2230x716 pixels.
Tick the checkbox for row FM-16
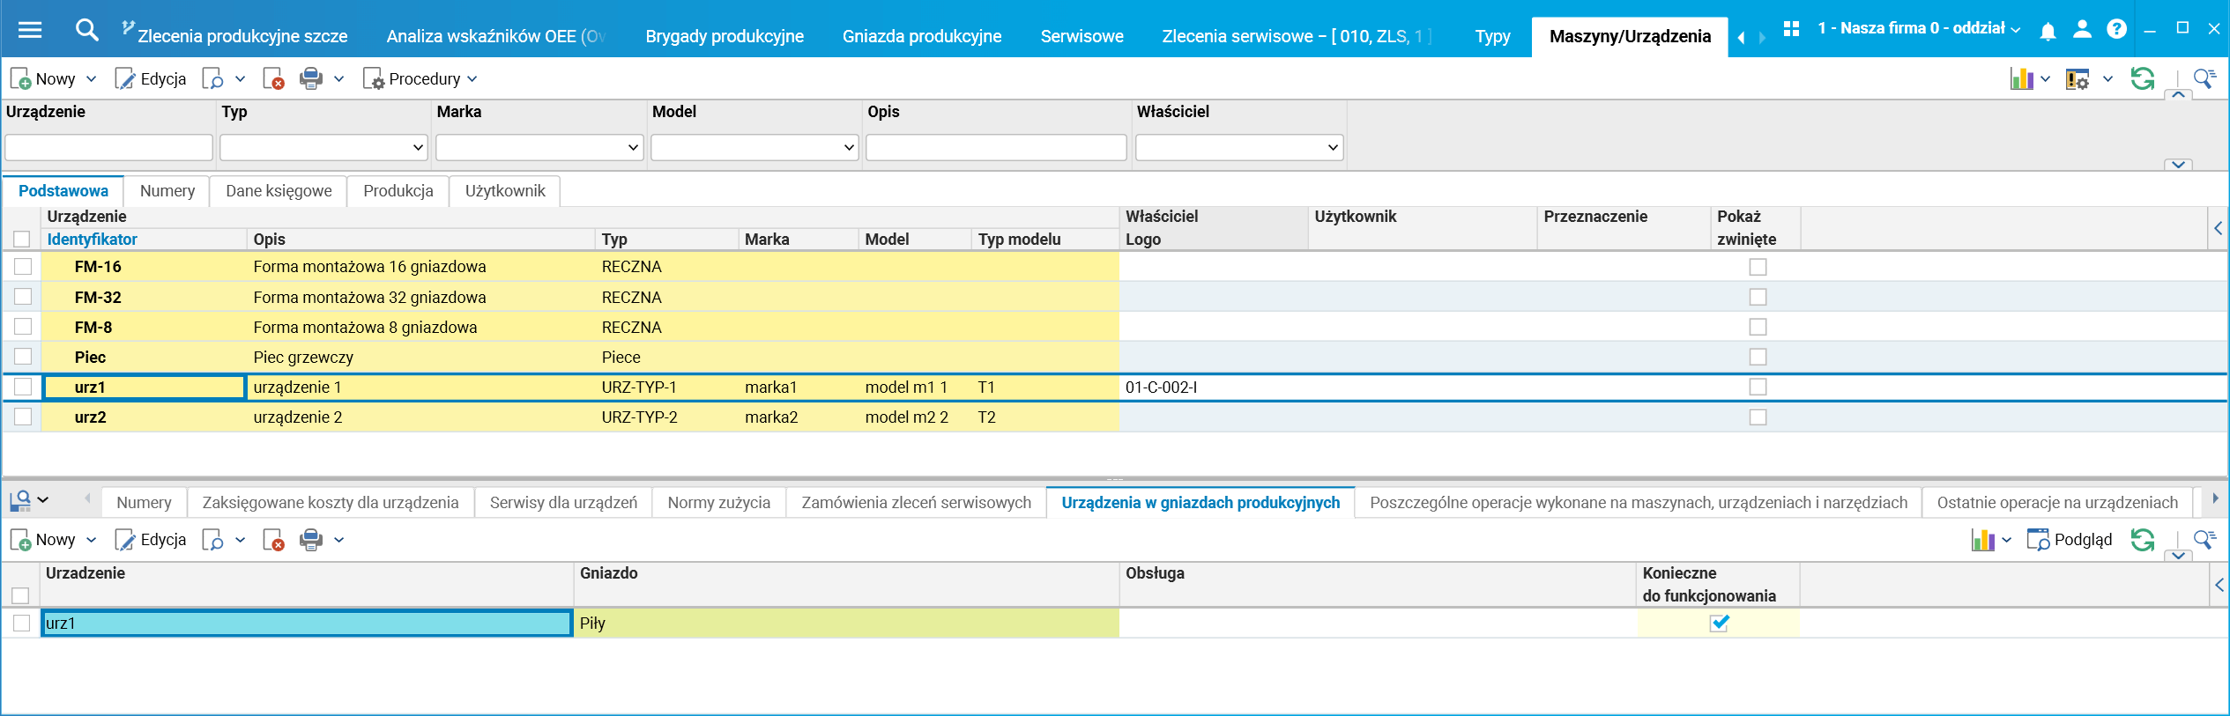click(23, 267)
